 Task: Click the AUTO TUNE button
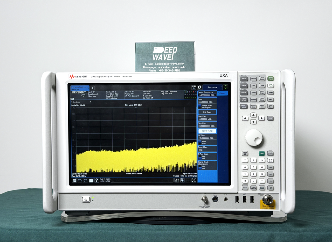(207, 131)
